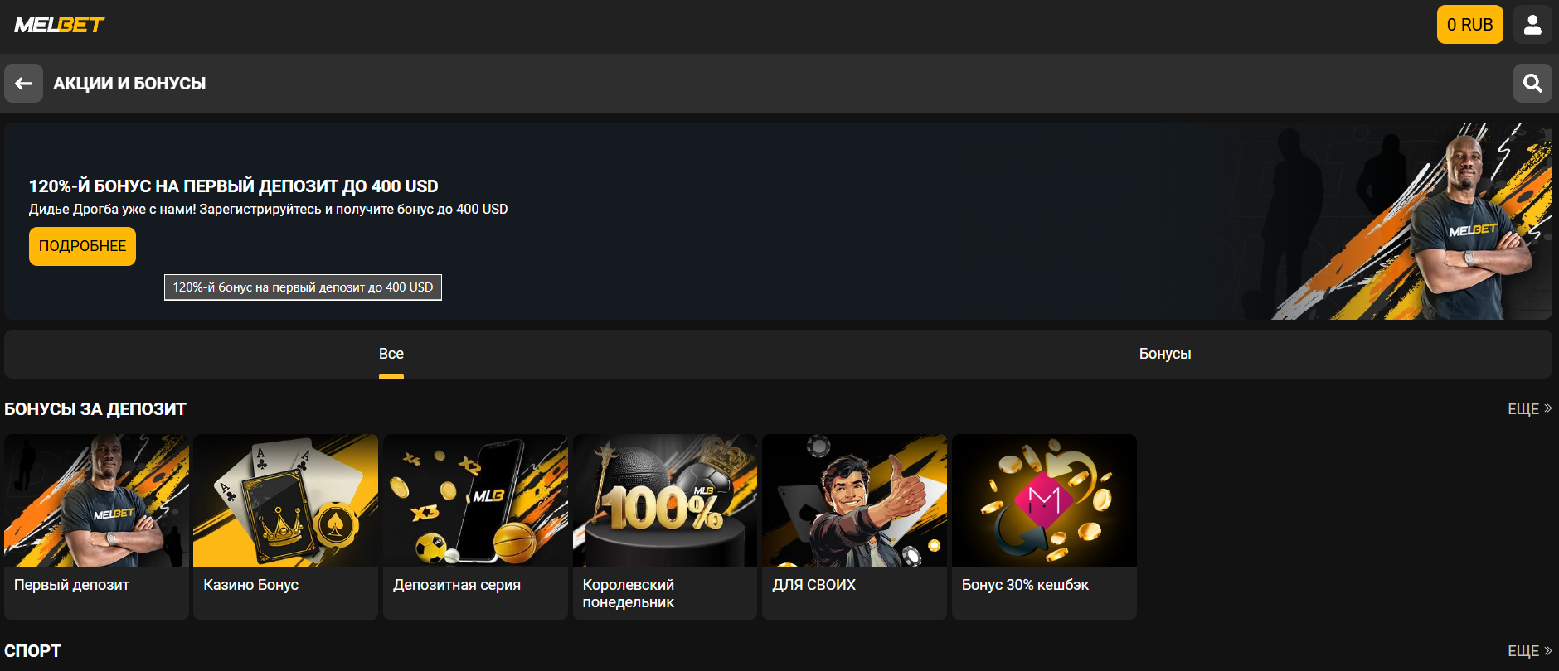Click the ДЛЯ СВОИХ label
The height and width of the screenshot is (671, 1559).
coord(813,585)
